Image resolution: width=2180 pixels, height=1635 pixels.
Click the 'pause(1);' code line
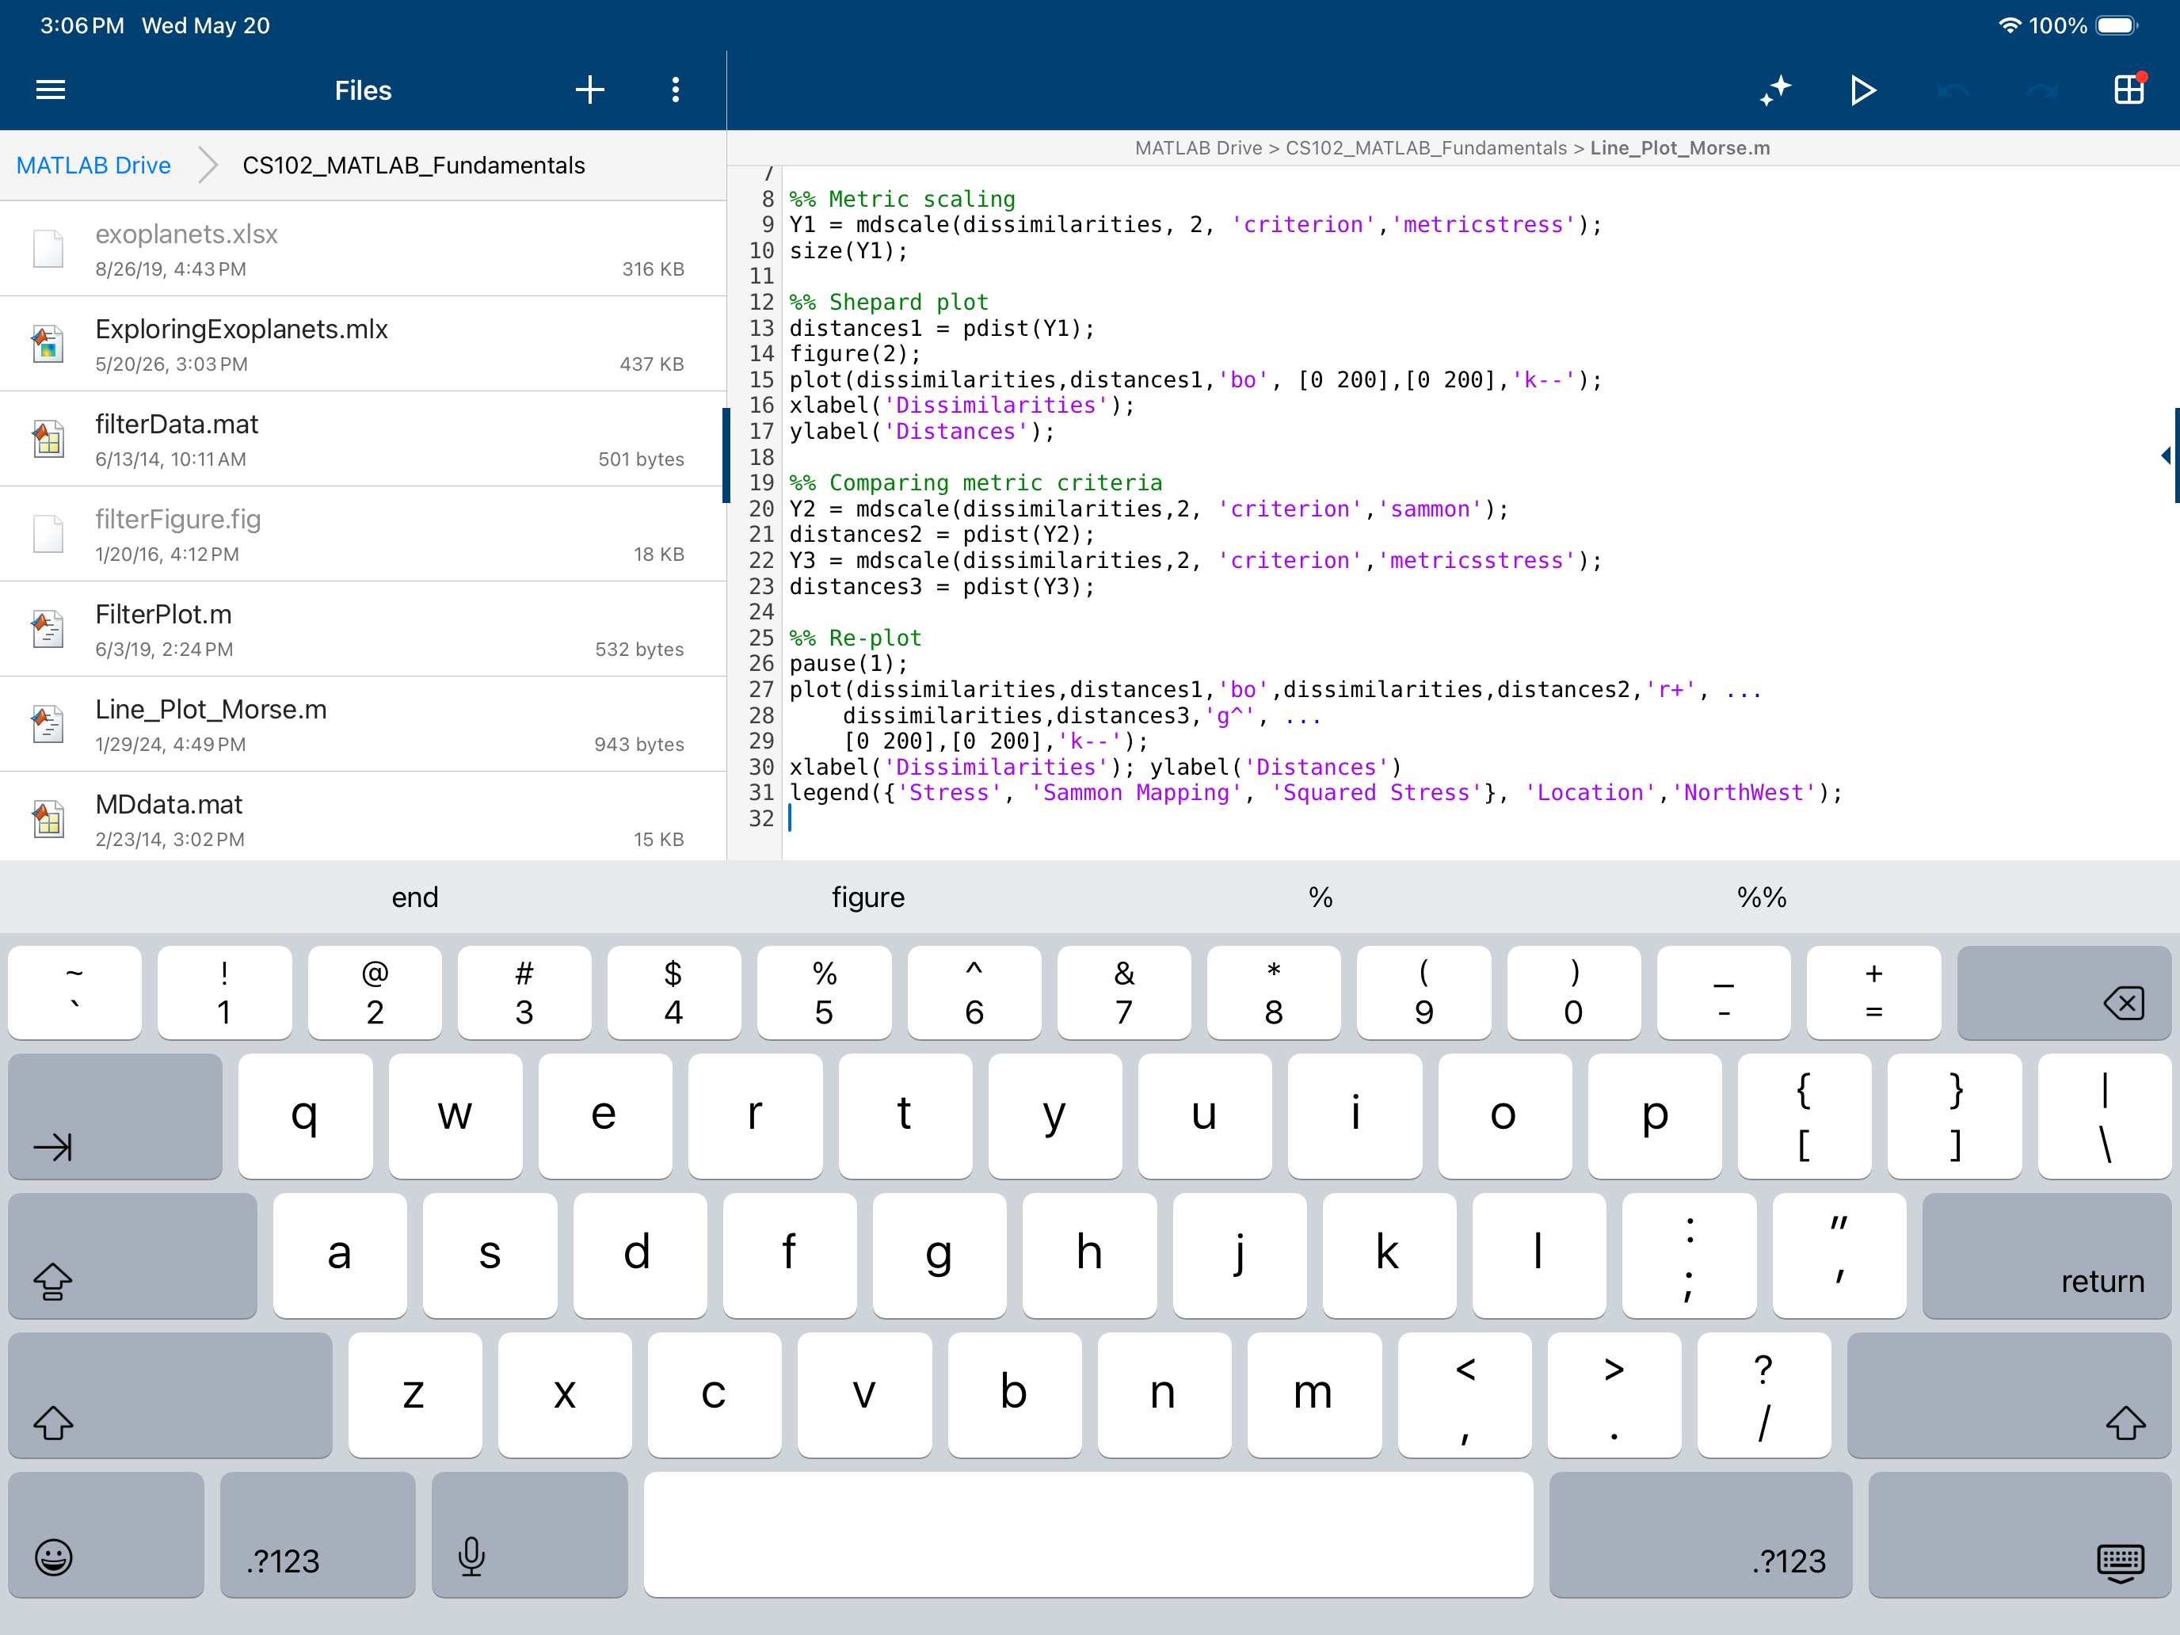pyautogui.click(x=848, y=665)
